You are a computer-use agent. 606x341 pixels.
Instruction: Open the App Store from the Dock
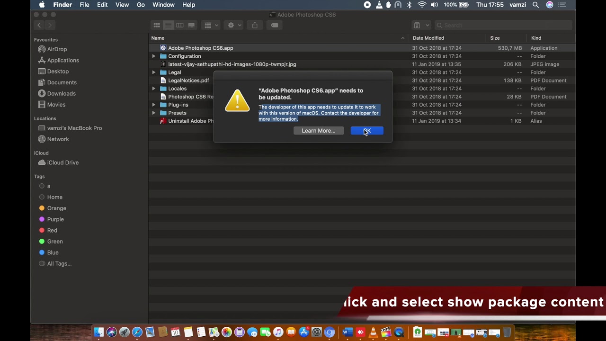pos(304,332)
